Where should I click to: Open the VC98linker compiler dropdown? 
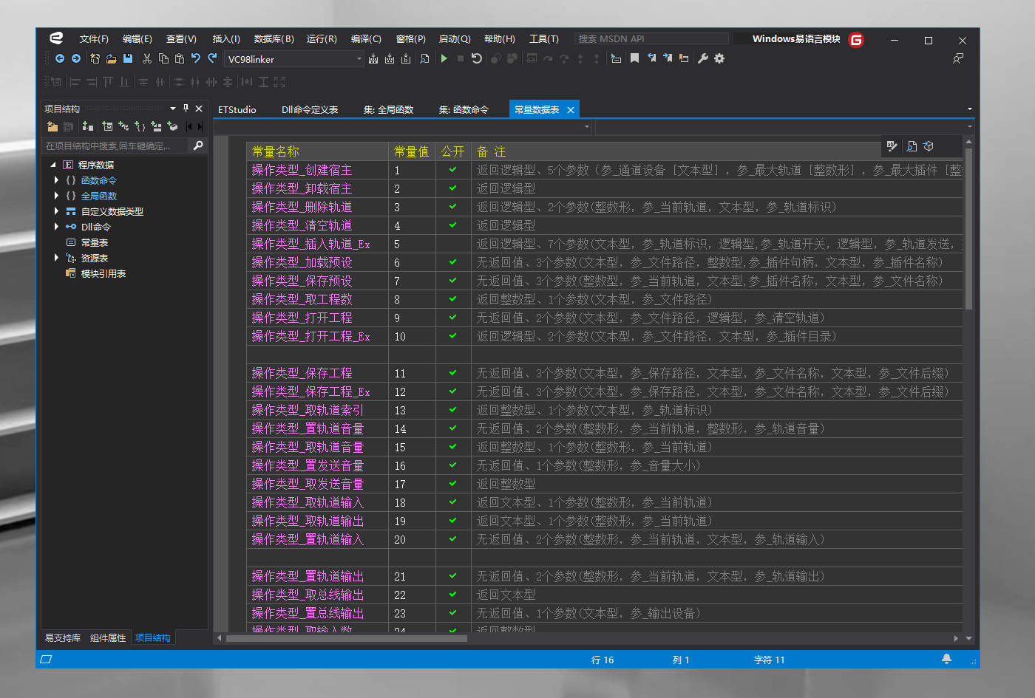(359, 59)
